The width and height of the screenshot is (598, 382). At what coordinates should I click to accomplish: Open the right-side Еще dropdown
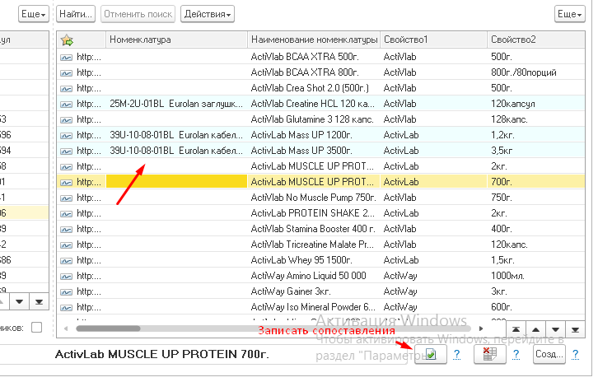click(569, 14)
